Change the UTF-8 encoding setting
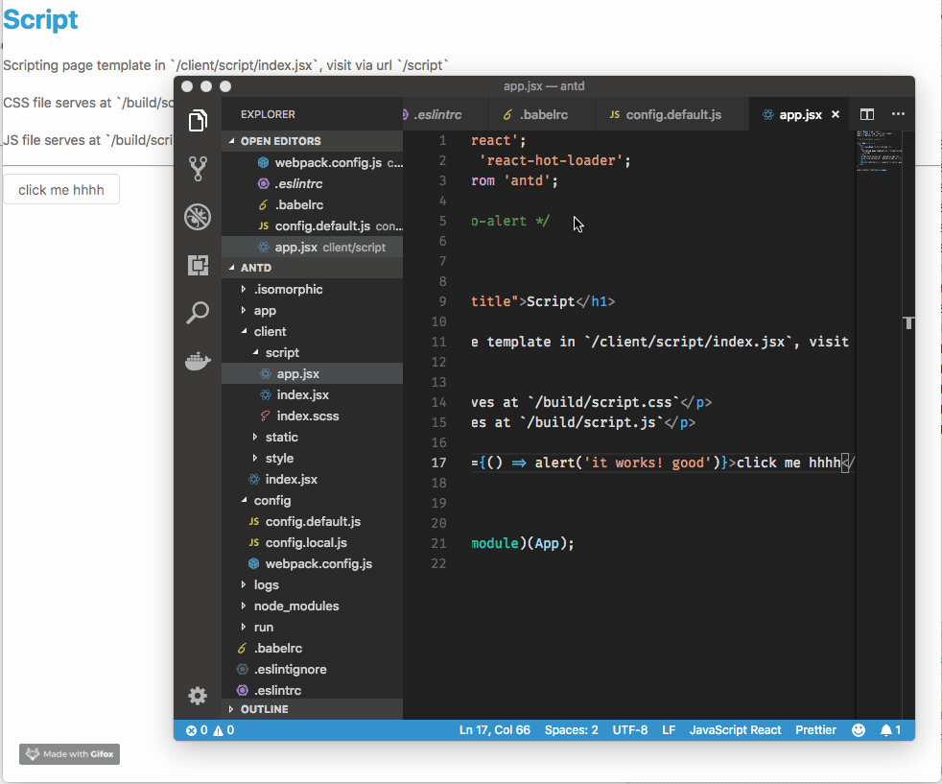The height and width of the screenshot is (784, 942). pos(629,730)
